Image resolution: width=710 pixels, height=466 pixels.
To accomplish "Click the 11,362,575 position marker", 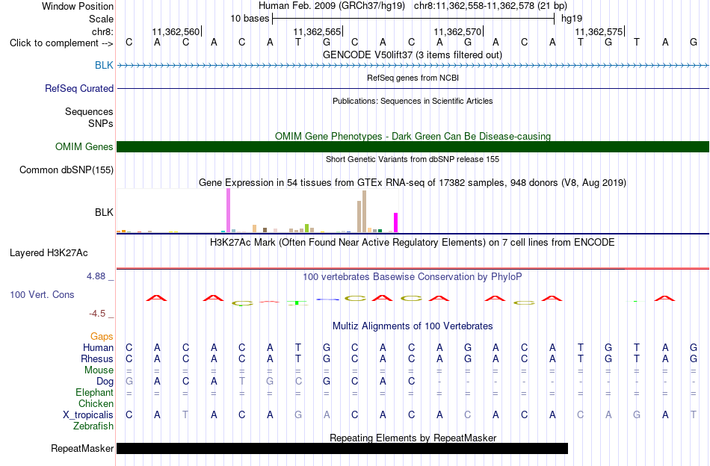I will click(599, 31).
